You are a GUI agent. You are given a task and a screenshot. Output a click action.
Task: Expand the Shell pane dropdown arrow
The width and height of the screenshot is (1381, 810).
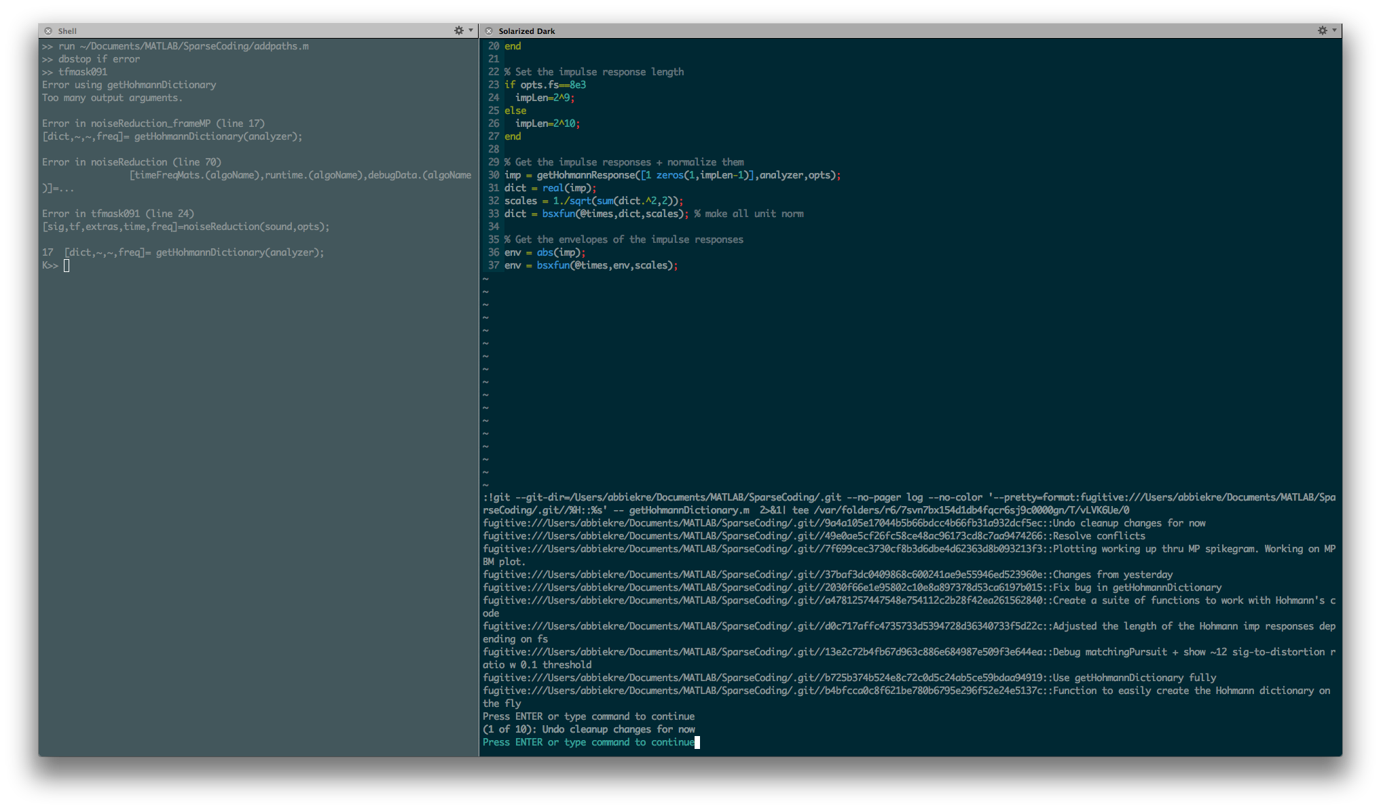click(471, 31)
